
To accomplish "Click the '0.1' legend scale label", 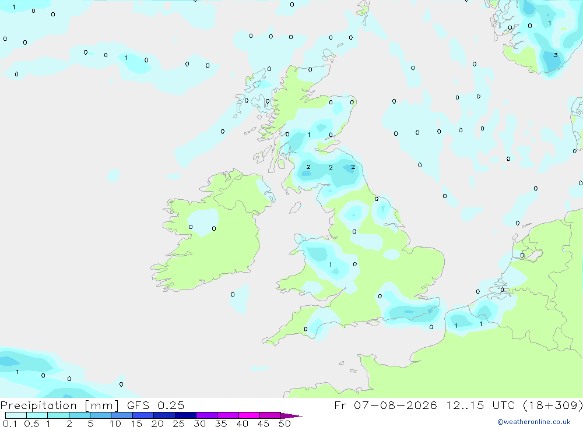I will pos(10,424).
